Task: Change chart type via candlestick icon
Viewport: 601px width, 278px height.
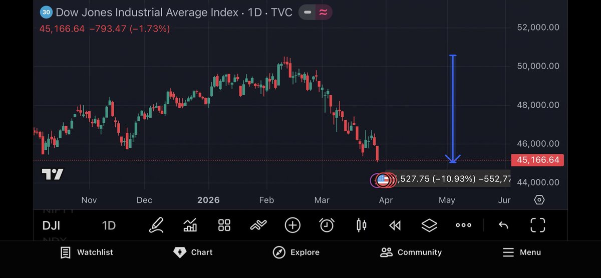Action: click(x=361, y=225)
